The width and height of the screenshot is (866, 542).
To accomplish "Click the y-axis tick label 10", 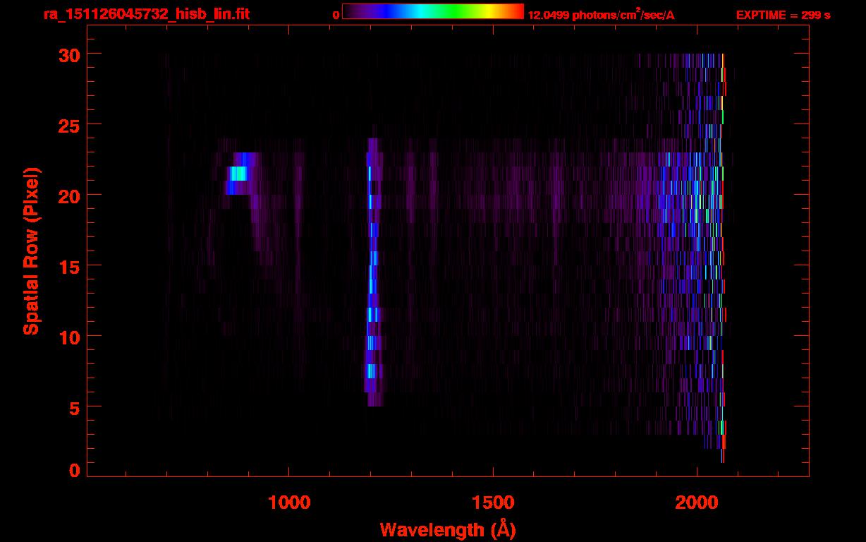I will [68, 337].
